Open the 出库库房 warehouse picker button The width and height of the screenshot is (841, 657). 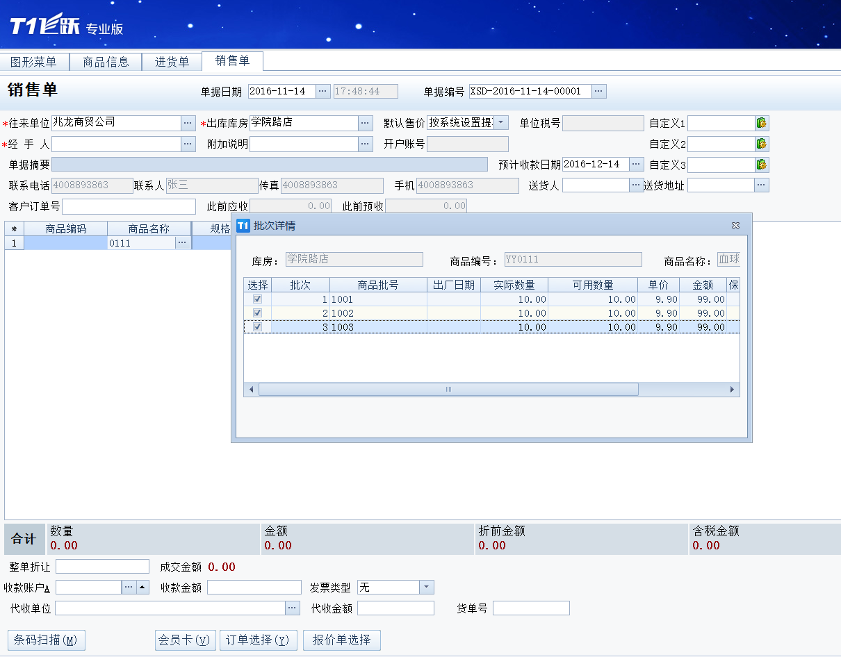366,123
